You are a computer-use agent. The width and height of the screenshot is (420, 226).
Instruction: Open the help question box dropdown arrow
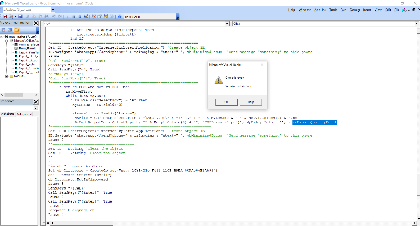point(53,10)
